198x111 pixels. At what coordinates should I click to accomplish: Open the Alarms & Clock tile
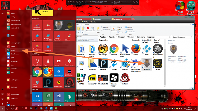[37, 61]
